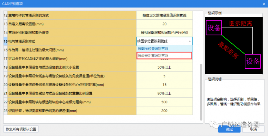The image size is (268, 136).
Task: Select row 19 线条的角度误差值
Action: [72, 76]
